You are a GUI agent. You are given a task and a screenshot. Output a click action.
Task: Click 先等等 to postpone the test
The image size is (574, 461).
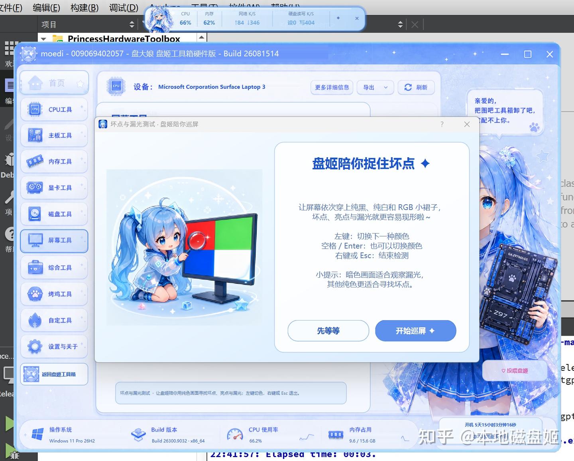pos(328,330)
